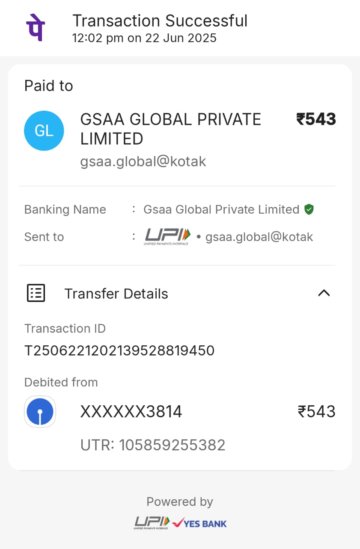Click the debited account XXXXXX3814

131,412
